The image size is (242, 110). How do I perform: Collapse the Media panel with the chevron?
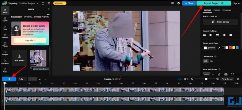coord(49,9)
